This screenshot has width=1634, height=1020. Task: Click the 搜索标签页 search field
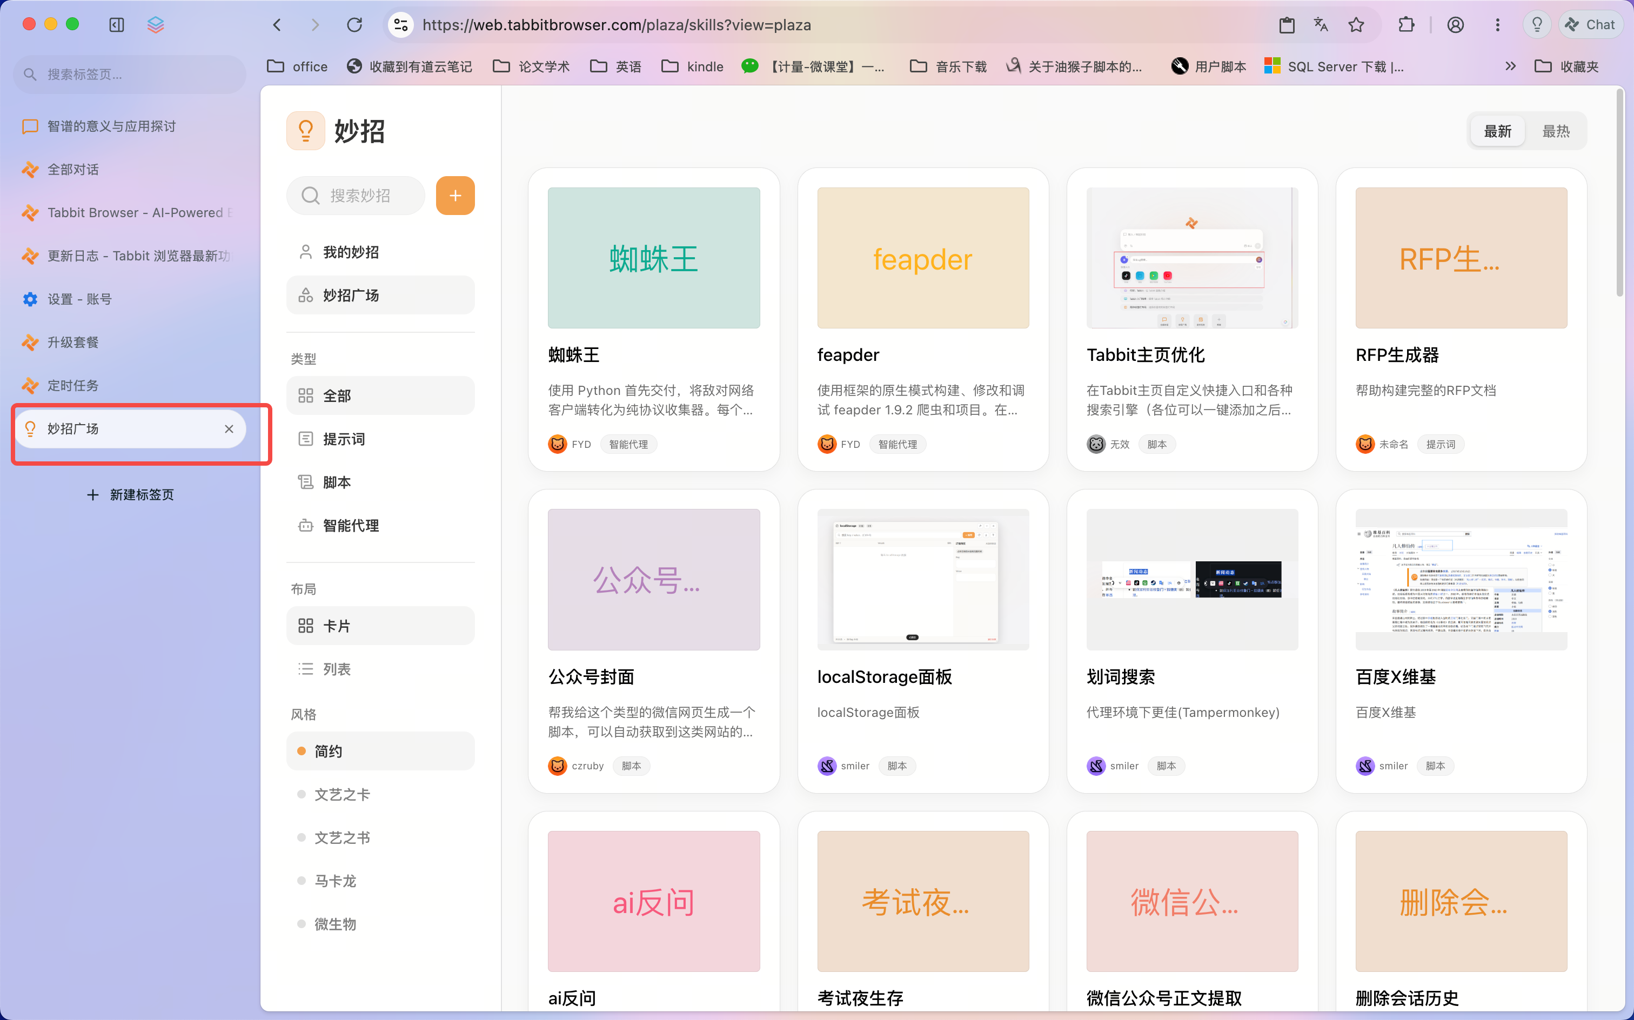coord(130,74)
